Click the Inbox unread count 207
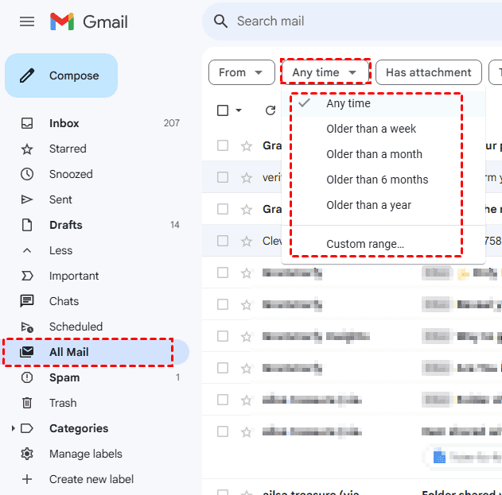Image resolution: width=502 pixels, height=495 pixels. 172,123
